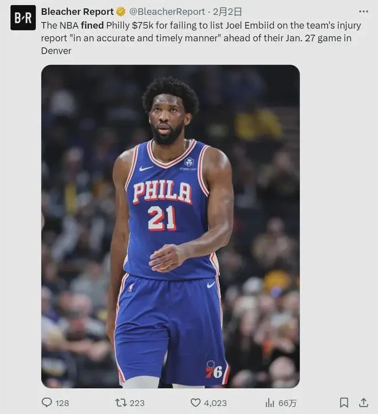
Task: Click the 66万 views count
Action: coord(288,403)
